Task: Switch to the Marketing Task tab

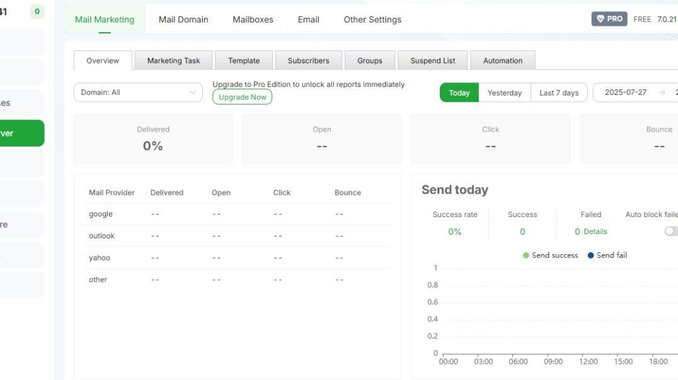Action: click(x=173, y=60)
